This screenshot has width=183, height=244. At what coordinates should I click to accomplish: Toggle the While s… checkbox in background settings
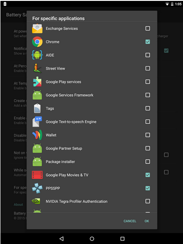pos(166,172)
